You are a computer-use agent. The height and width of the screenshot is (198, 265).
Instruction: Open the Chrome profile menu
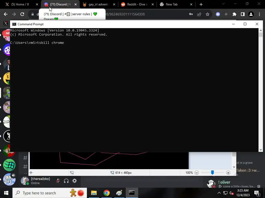coord(251,14)
